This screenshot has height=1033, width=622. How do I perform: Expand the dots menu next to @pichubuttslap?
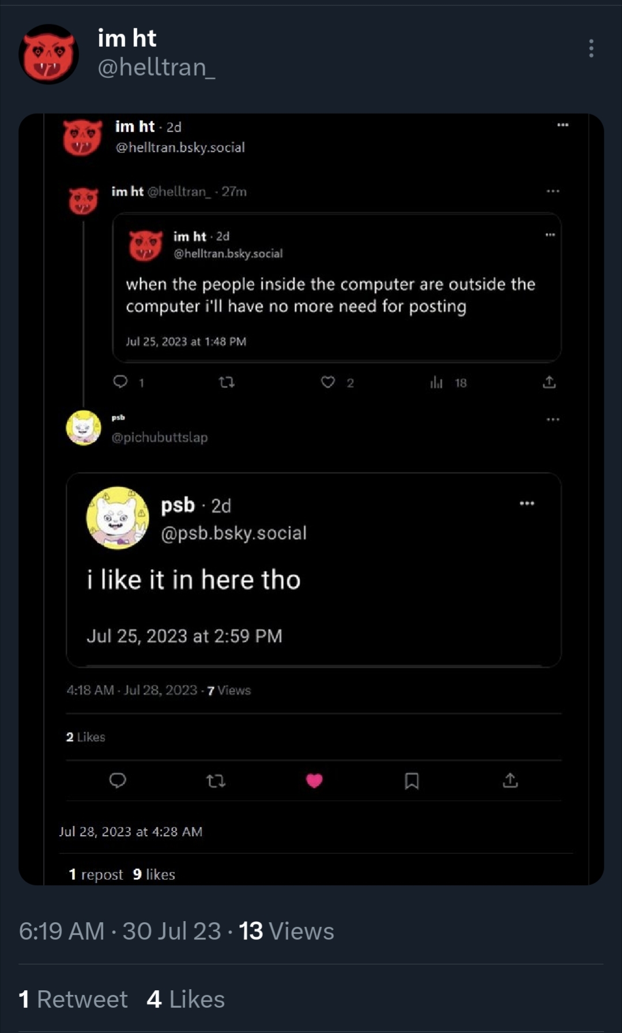553,420
